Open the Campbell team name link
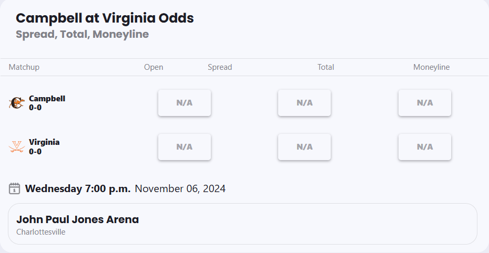This screenshot has height=253, width=489. coord(47,99)
